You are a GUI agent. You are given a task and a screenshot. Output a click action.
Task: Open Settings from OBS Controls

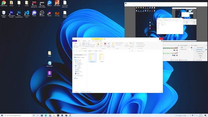[200, 56]
